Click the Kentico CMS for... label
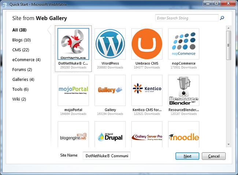Image resolution: width=238 pixels, height=175 pixels. click(147, 110)
